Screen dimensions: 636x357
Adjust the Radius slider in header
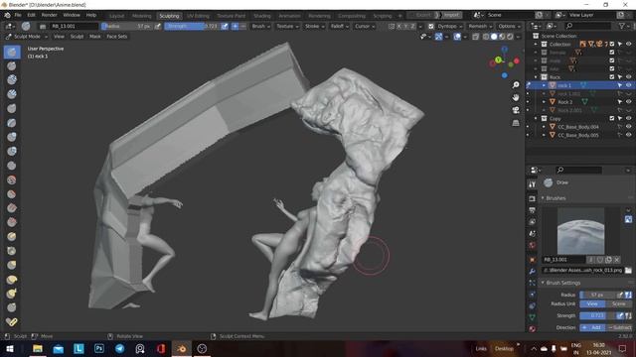tap(126, 27)
